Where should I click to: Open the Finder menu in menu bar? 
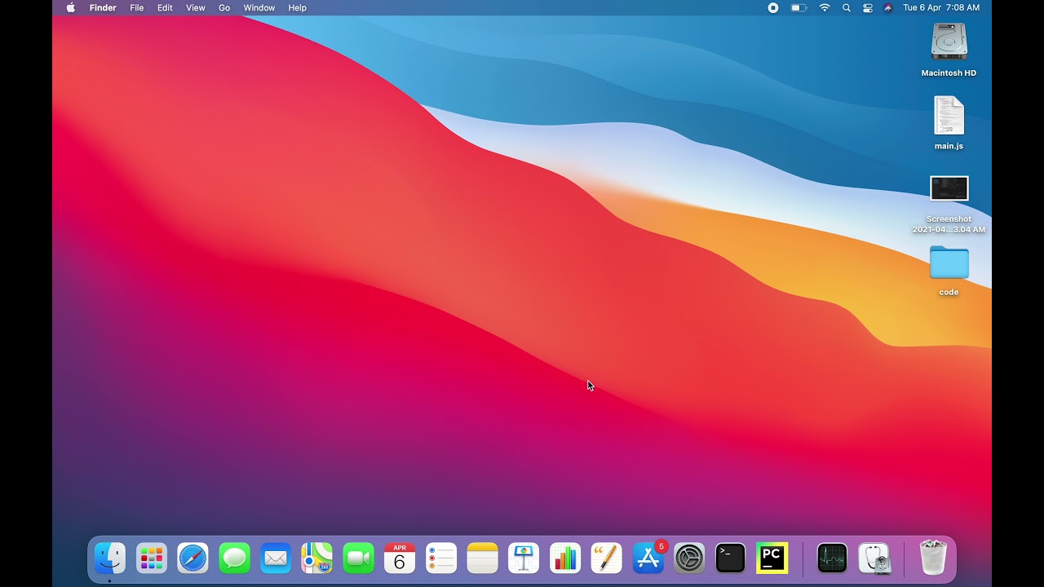click(x=103, y=7)
